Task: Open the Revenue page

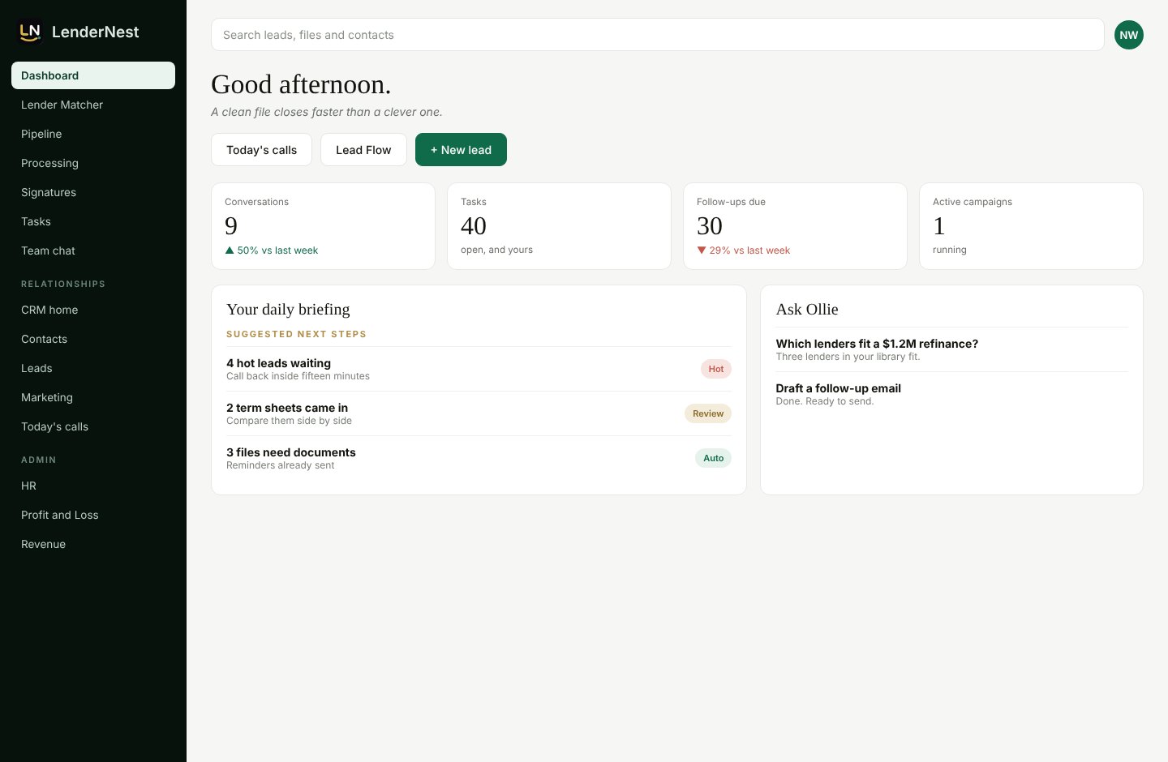Action: pyautogui.click(x=93, y=544)
